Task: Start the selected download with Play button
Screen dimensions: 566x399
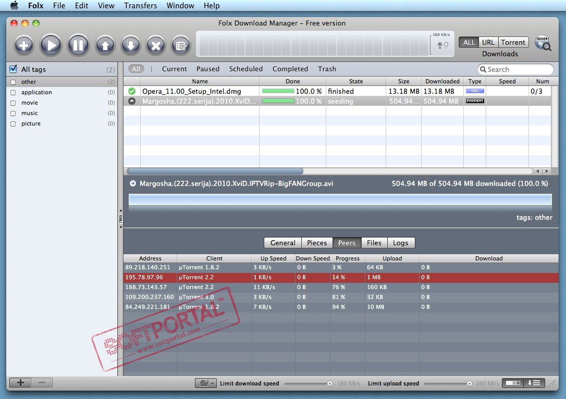Action: click(51, 45)
